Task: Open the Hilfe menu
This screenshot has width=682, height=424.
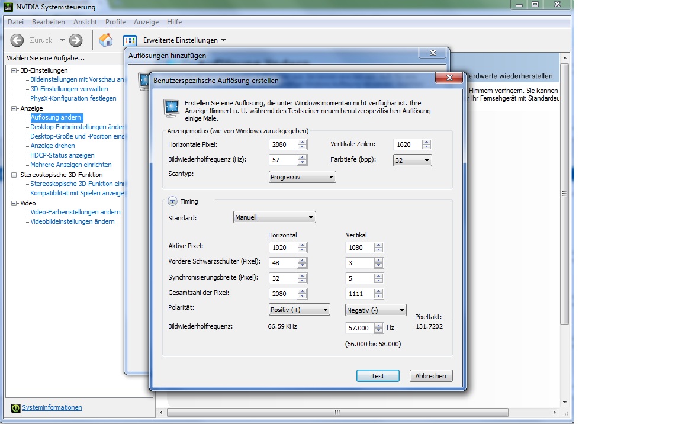Action: pyautogui.click(x=175, y=22)
